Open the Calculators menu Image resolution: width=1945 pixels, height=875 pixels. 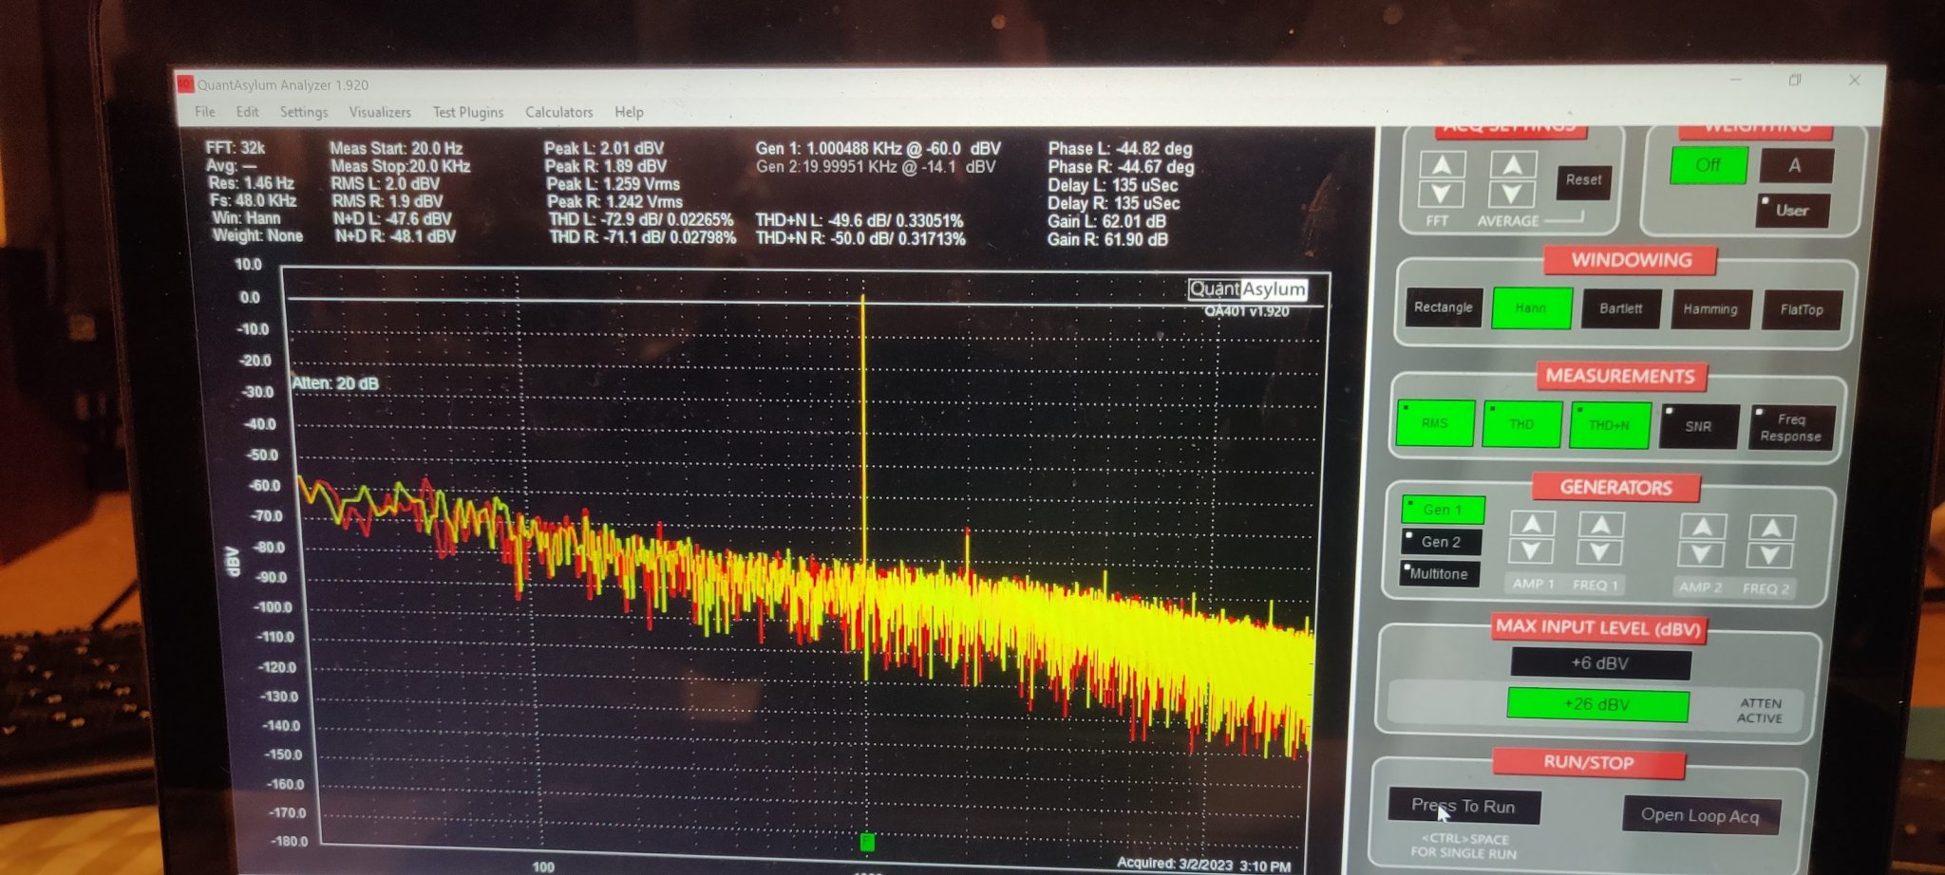(x=559, y=112)
